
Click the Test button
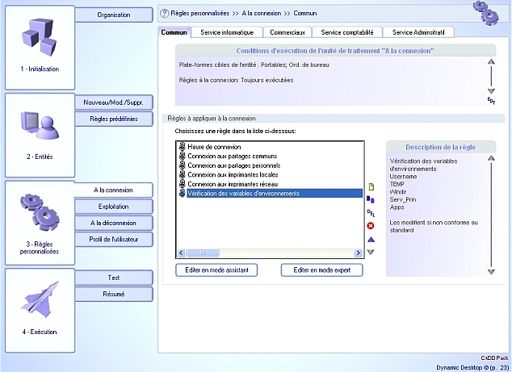114,278
